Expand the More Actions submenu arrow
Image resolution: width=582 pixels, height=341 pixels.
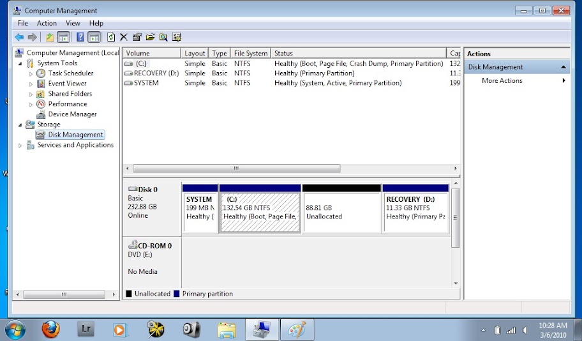click(x=563, y=81)
